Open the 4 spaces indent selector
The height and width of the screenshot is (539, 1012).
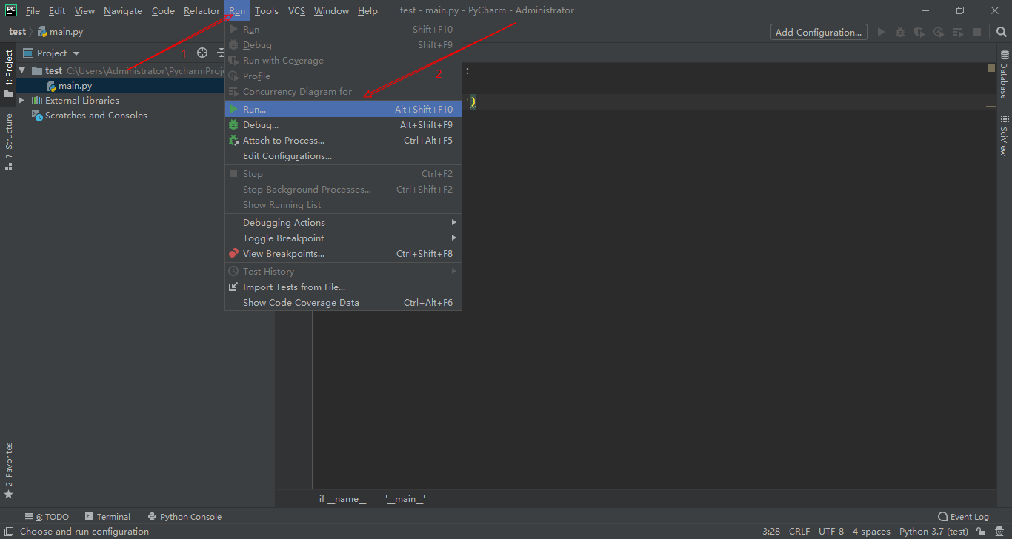871,531
